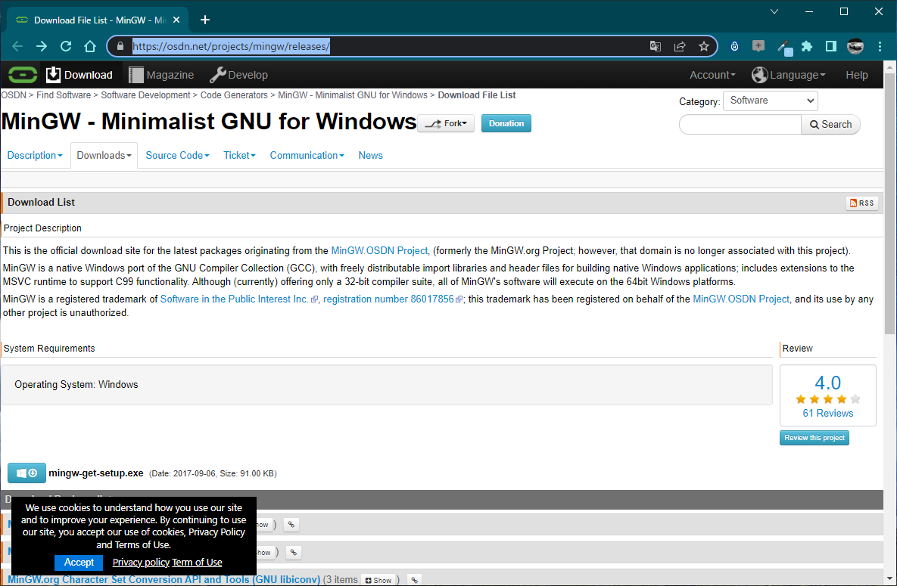The width and height of the screenshot is (897, 586).
Task: Expand the Source Code menu
Action: [x=177, y=156]
